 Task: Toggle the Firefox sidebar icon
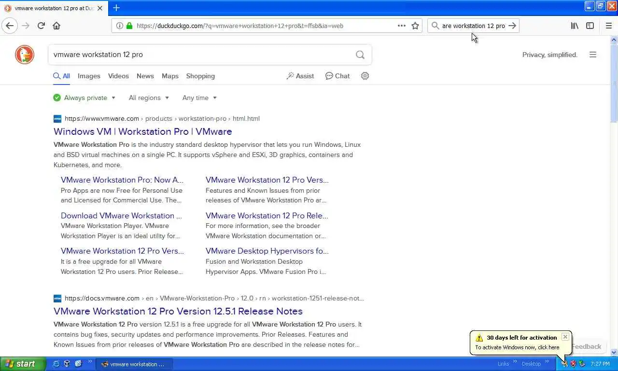tap(590, 26)
